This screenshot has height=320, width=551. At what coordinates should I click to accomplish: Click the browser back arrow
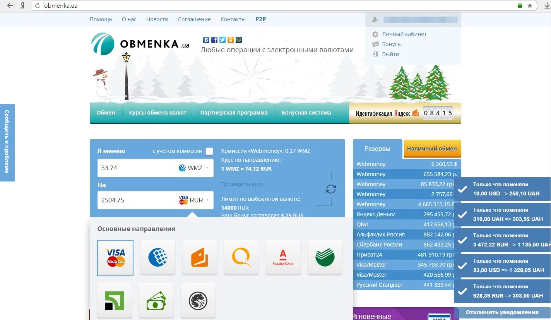click(10, 5)
